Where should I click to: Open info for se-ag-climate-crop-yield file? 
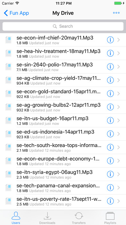110,80
